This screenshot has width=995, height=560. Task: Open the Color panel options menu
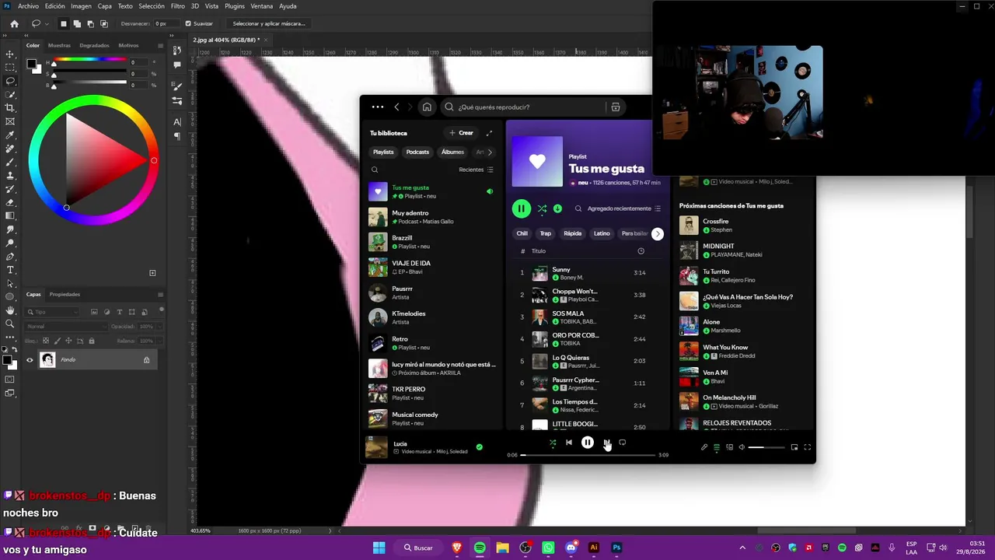coord(161,45)
